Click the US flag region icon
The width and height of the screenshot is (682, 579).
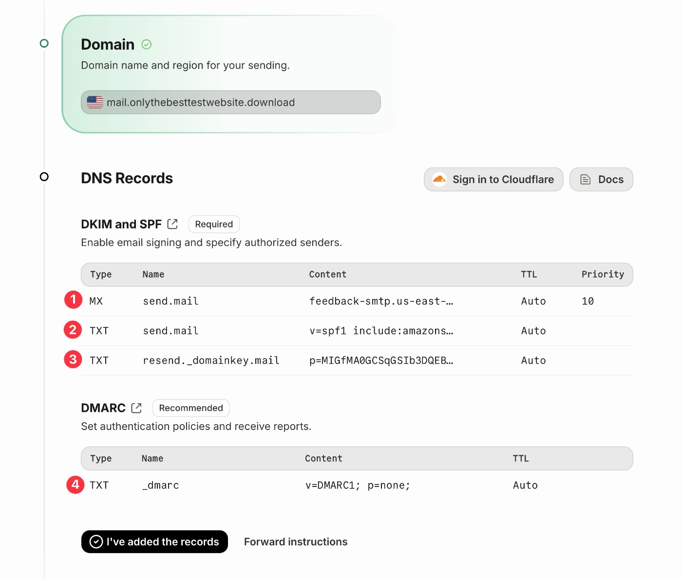pos(95,102)
